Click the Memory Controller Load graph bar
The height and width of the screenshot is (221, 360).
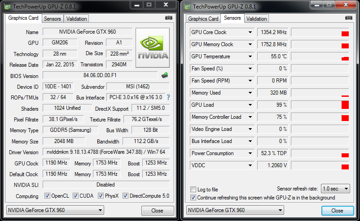pos(345,118)
